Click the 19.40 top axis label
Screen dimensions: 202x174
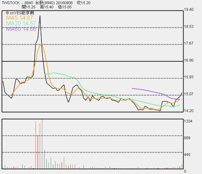(x=189, y=9)
